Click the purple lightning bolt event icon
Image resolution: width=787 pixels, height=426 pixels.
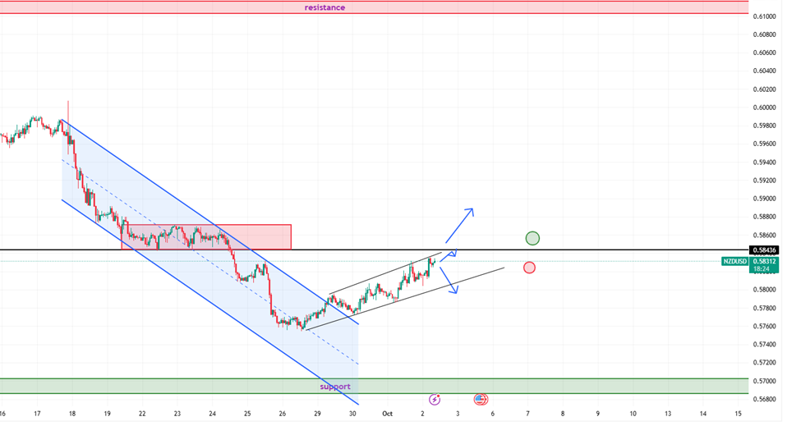pos(434,399)
